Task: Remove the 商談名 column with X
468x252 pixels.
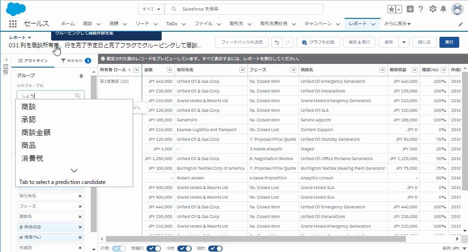Action: click(80, 217)
